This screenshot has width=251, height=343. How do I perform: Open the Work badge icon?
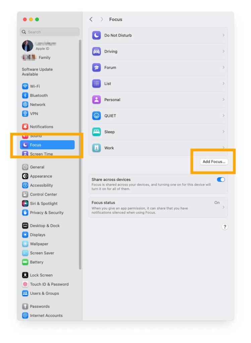[96, 148]
